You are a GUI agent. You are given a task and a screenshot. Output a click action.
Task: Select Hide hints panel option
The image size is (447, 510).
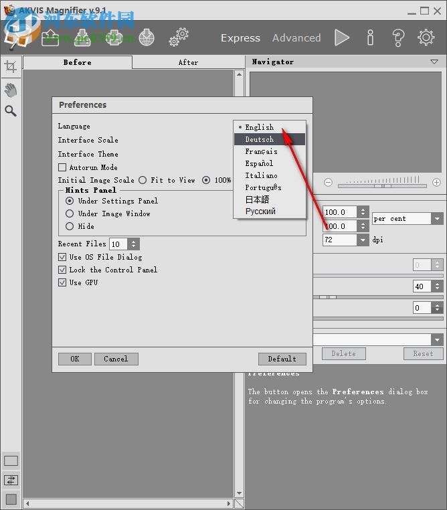pos(69,226)
